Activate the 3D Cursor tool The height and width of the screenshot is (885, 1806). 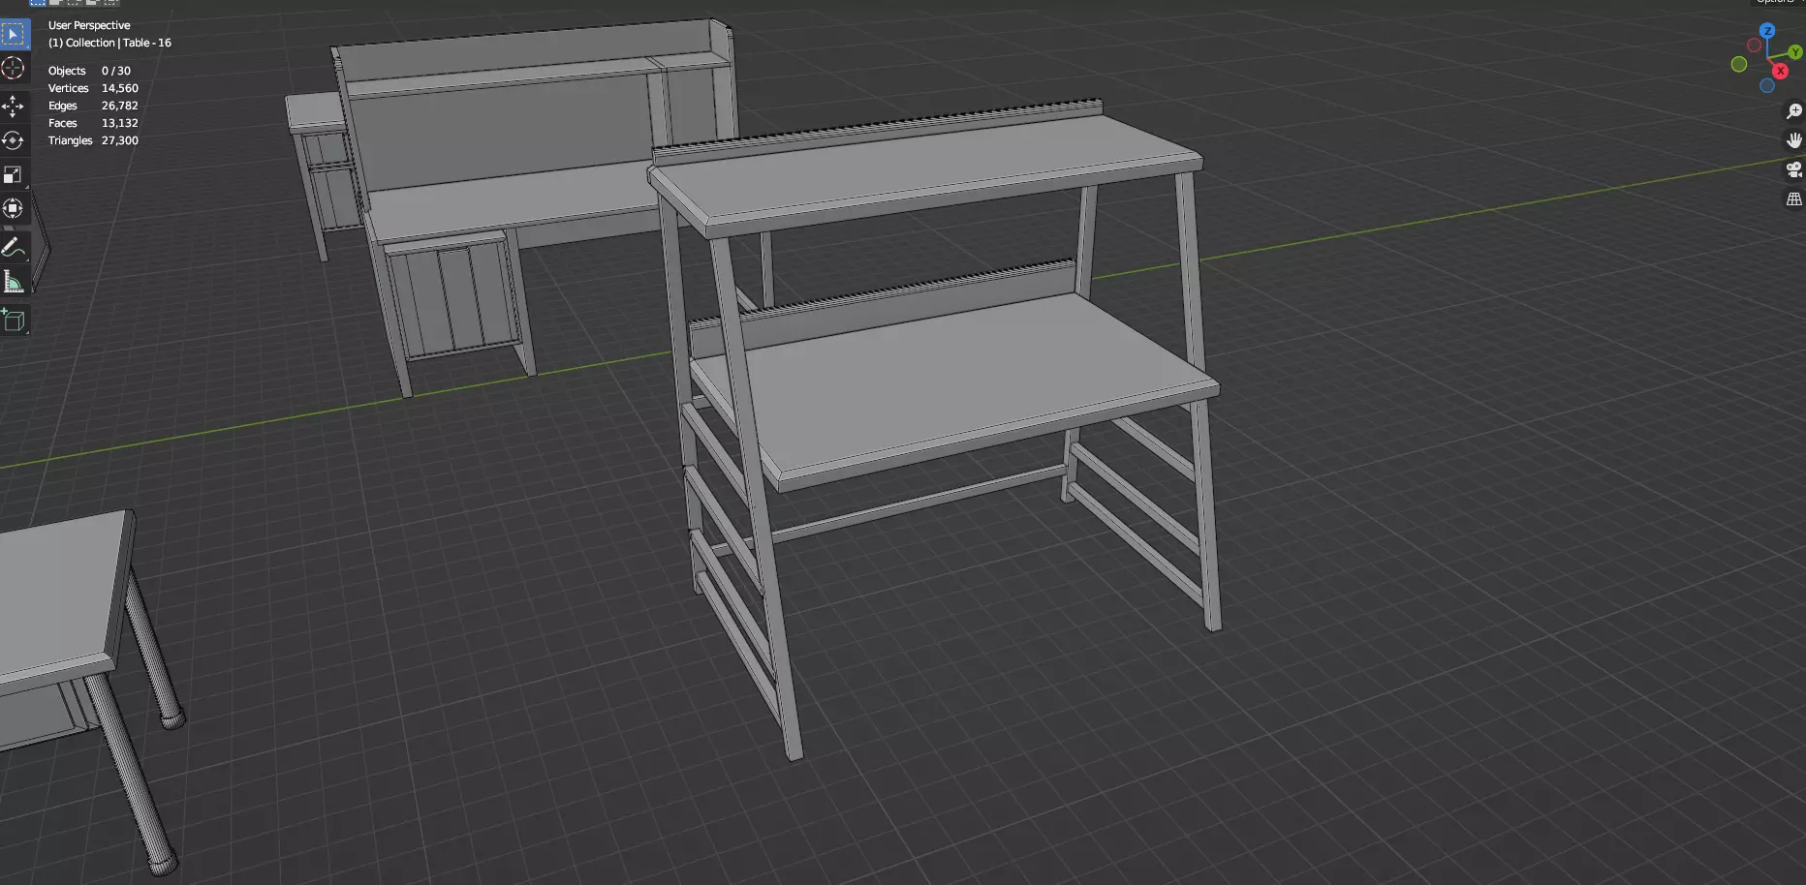(x=14, y=68)
